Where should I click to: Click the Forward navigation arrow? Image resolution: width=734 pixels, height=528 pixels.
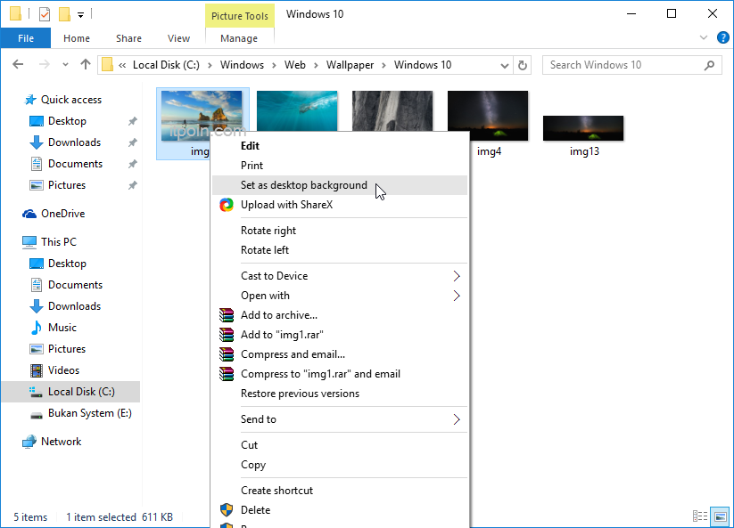click(x=44, y=64)
